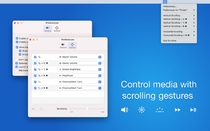Toggle Show menu checkbox in back window
Image resolution: width=210 pixels, height=131 pixels.
tap(17, 47)
